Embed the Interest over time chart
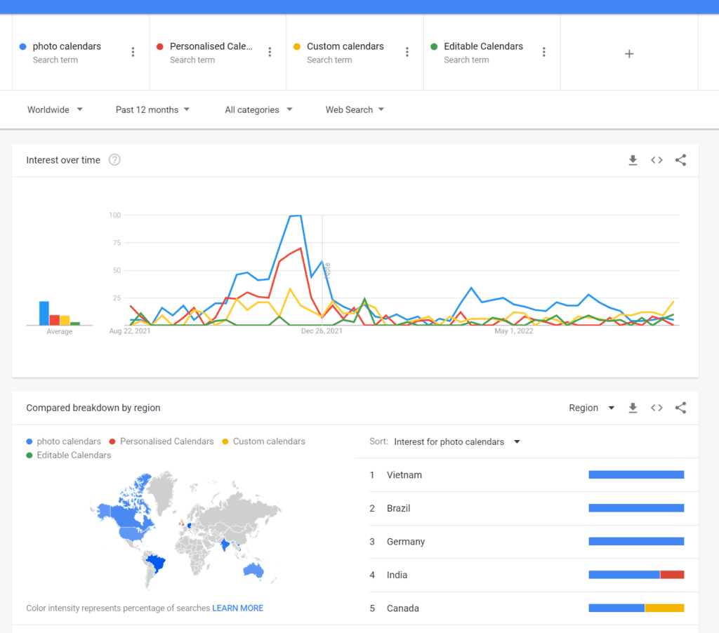The width and height of the screenshot is (719, 633). coord(657,160)
